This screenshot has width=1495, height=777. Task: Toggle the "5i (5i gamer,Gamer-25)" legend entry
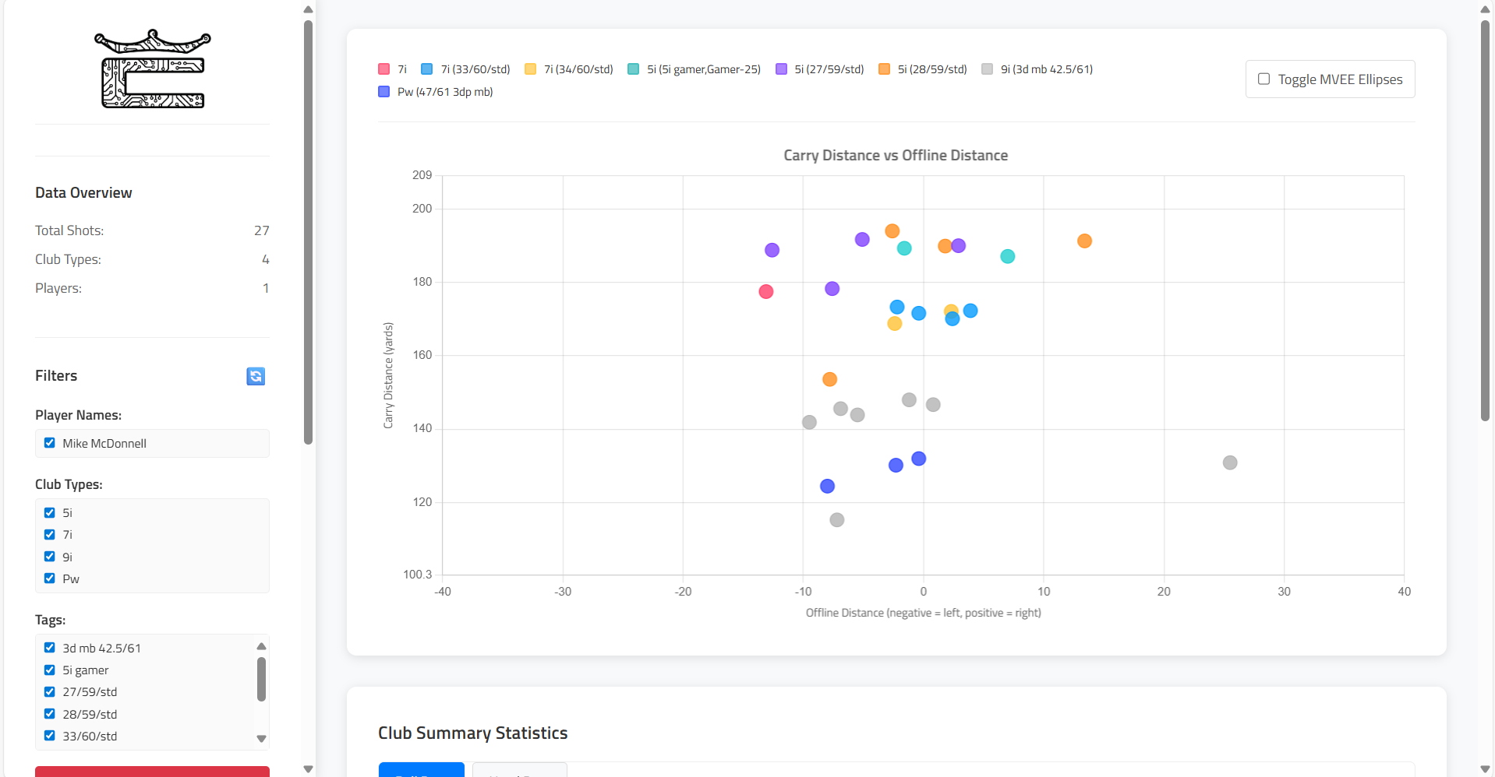click(692, 69)
